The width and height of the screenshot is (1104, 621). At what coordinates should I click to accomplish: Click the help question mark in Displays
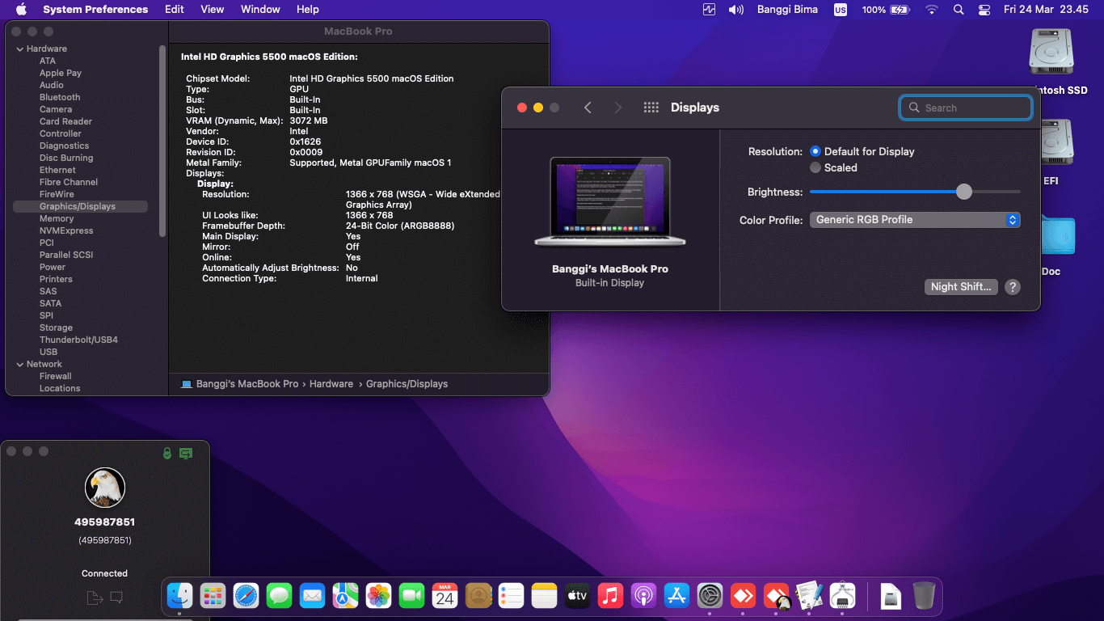coord(1013,286)
